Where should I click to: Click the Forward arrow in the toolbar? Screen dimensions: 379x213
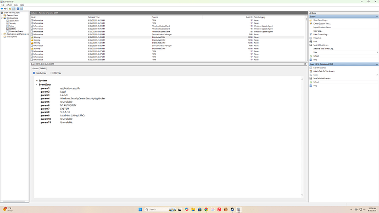point(5,8)
